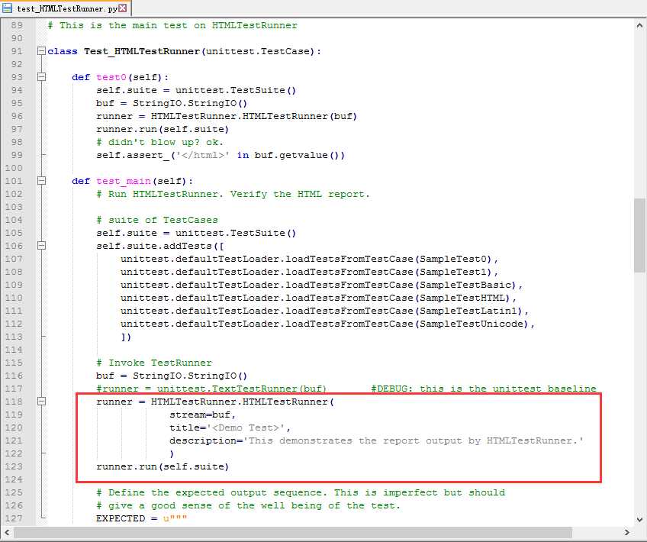Click line number 89 in the margin
The width and height of the screenshot is (647, 542).
(17, 25)
